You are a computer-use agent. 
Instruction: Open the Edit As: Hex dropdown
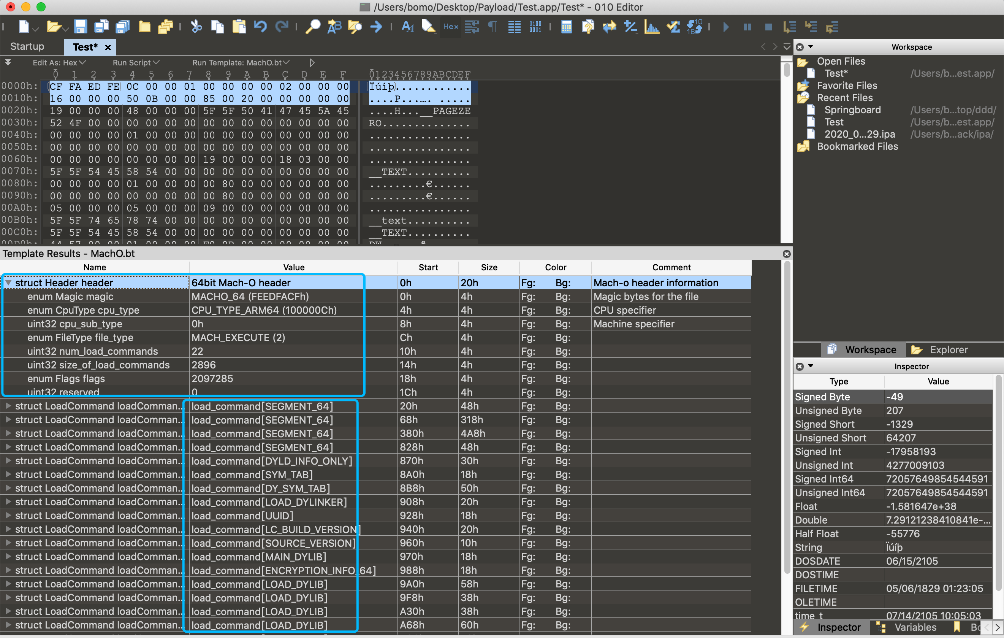pyautogui.click(x=59, y=63)
